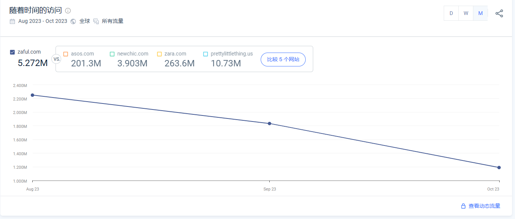Enable the newchic.com checkbox
Viewport: 515px width, 219px height.
tap(112, 54)
